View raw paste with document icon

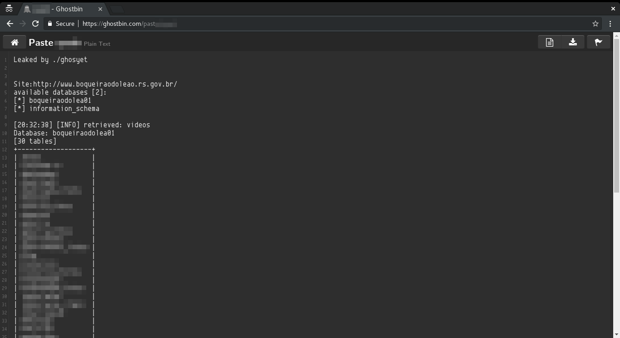click(550, 42)
